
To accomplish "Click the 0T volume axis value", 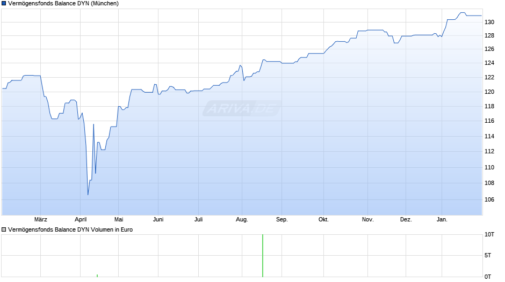I will click(488, 277).
